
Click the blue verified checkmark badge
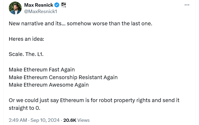pyautogui.click(x=57, y=5)
